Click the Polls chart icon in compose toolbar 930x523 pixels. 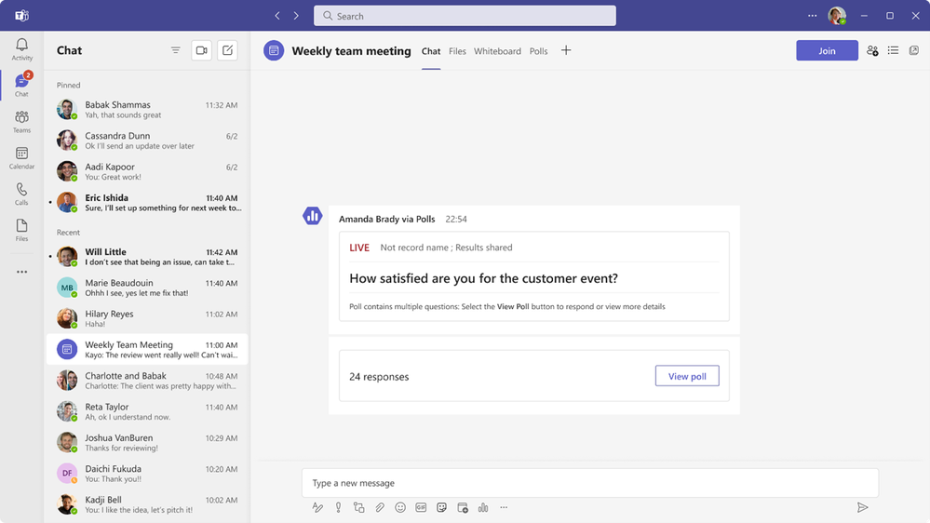pos(483,507)
